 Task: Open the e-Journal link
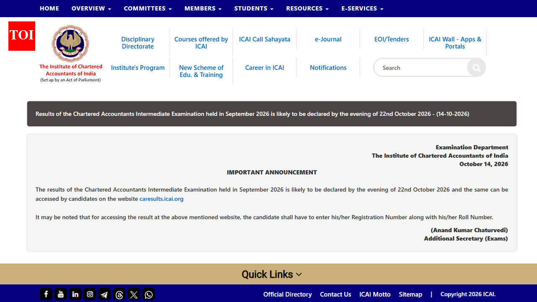pyautogui.click(x=328, y=39)
